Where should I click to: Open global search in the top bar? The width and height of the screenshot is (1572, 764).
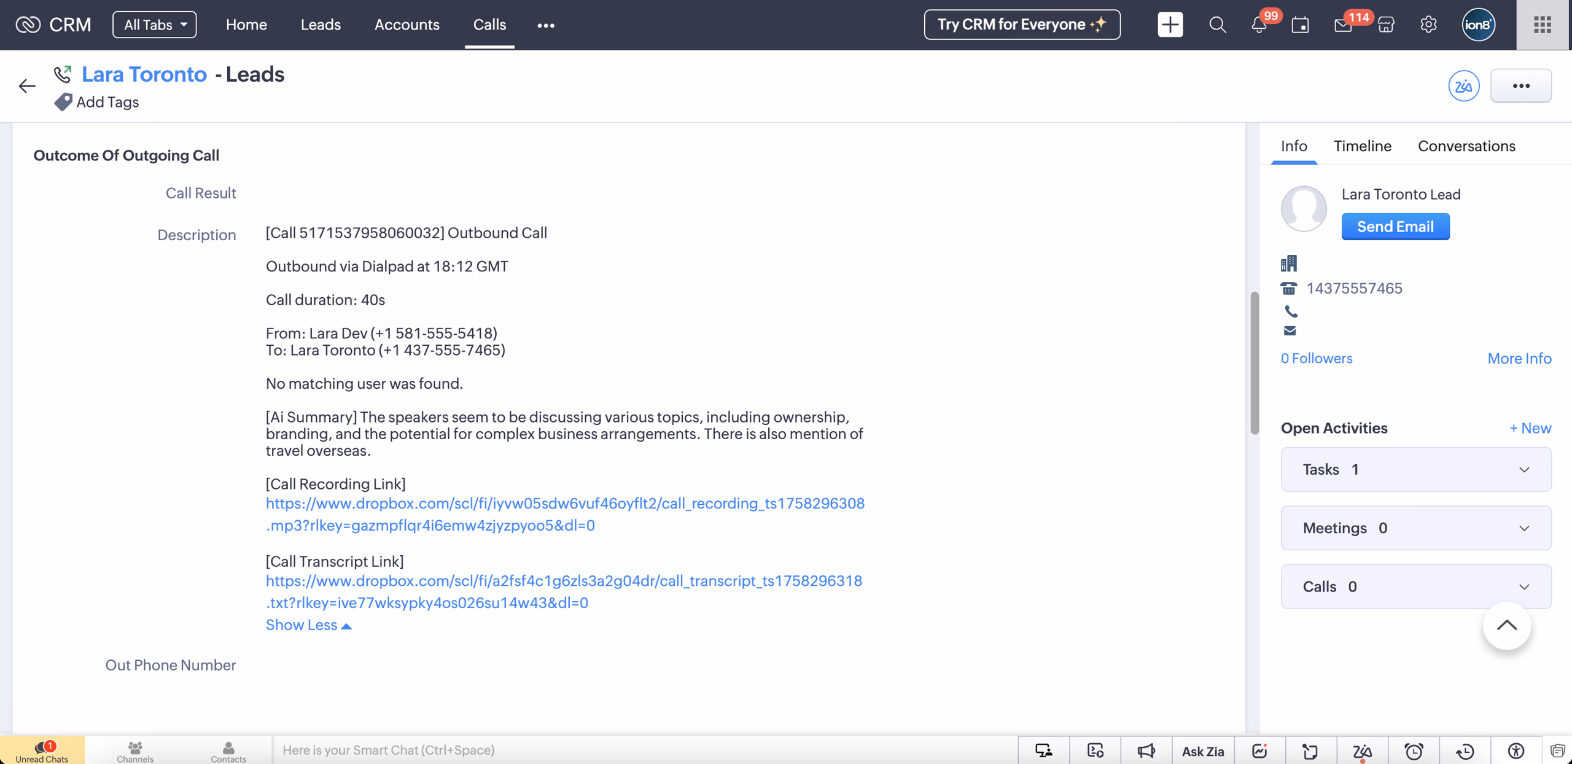pyautogui.click(x=1217, y=25)
